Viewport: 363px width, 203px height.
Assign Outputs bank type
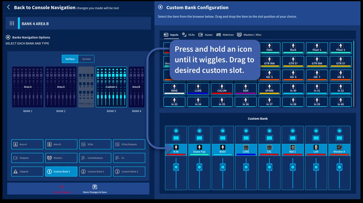[x=27, y=158]
